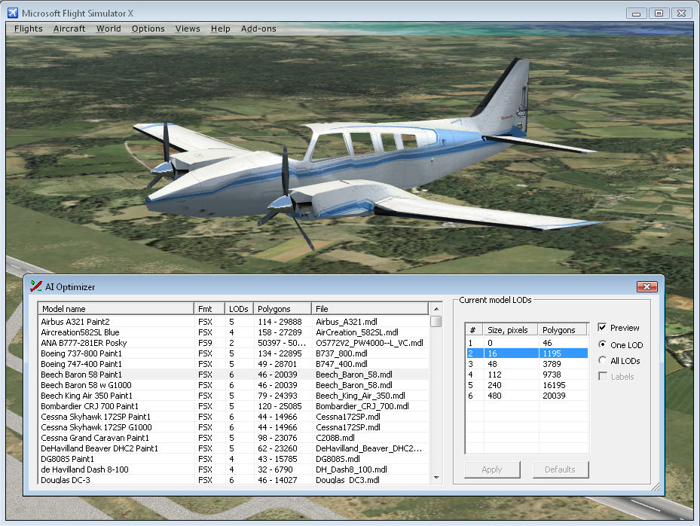Select LOD row 6 with 20039 polygons

pyautogui.click(x=527, y=396)
